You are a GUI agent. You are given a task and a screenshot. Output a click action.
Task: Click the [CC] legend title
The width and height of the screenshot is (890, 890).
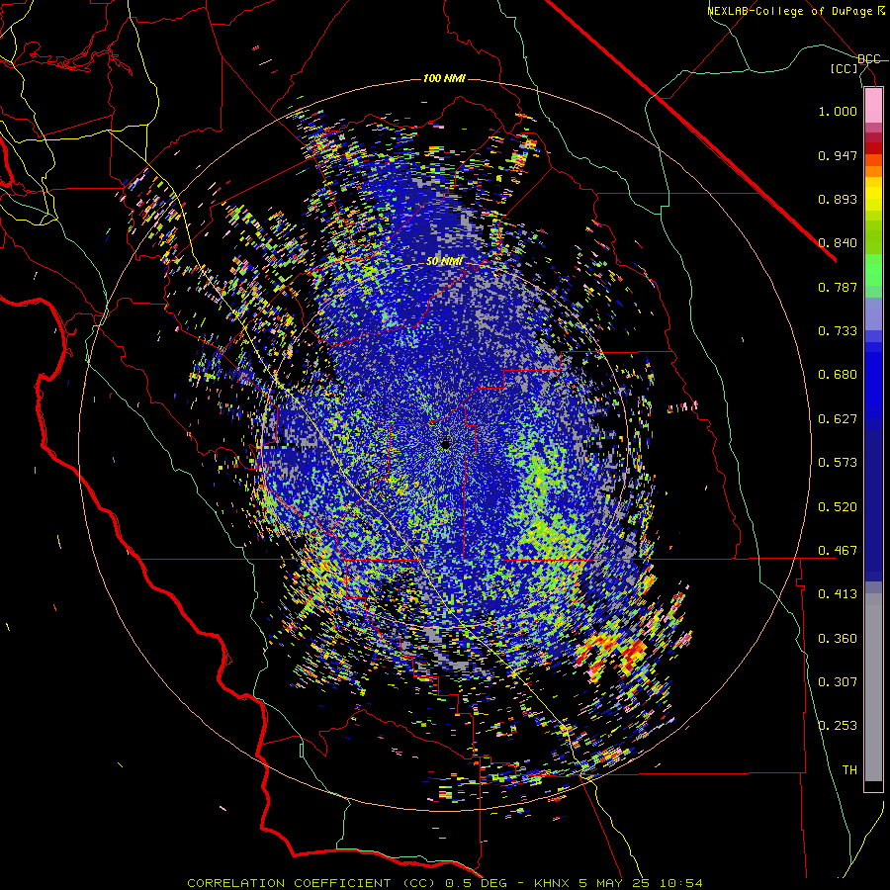coord(844,68)
